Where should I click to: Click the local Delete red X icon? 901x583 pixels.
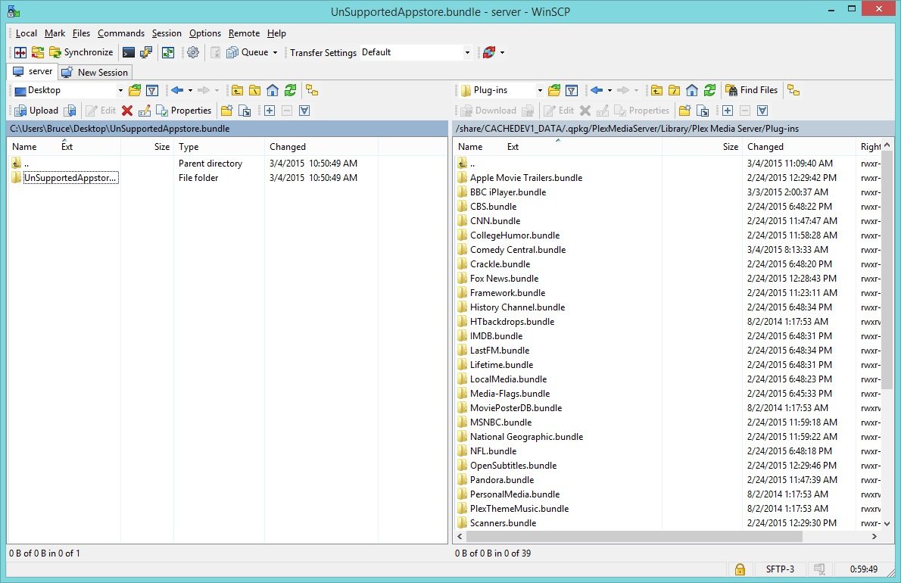(127, 111)
